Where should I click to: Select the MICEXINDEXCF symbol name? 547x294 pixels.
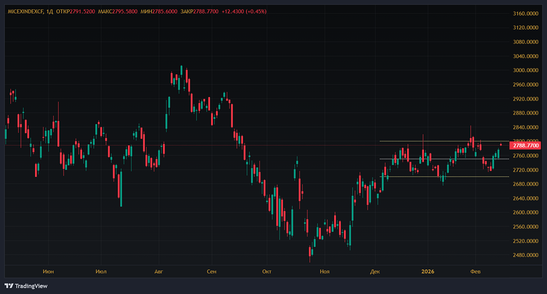click(x=26, y=11)
